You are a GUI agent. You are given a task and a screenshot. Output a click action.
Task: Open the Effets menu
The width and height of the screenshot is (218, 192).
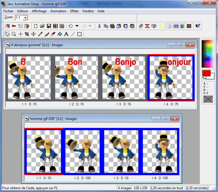[x=74, y=11]
